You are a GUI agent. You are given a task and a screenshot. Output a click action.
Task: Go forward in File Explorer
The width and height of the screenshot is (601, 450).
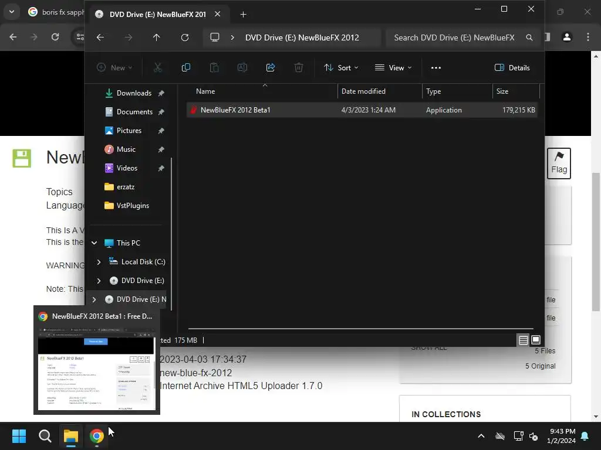[129, 37]
